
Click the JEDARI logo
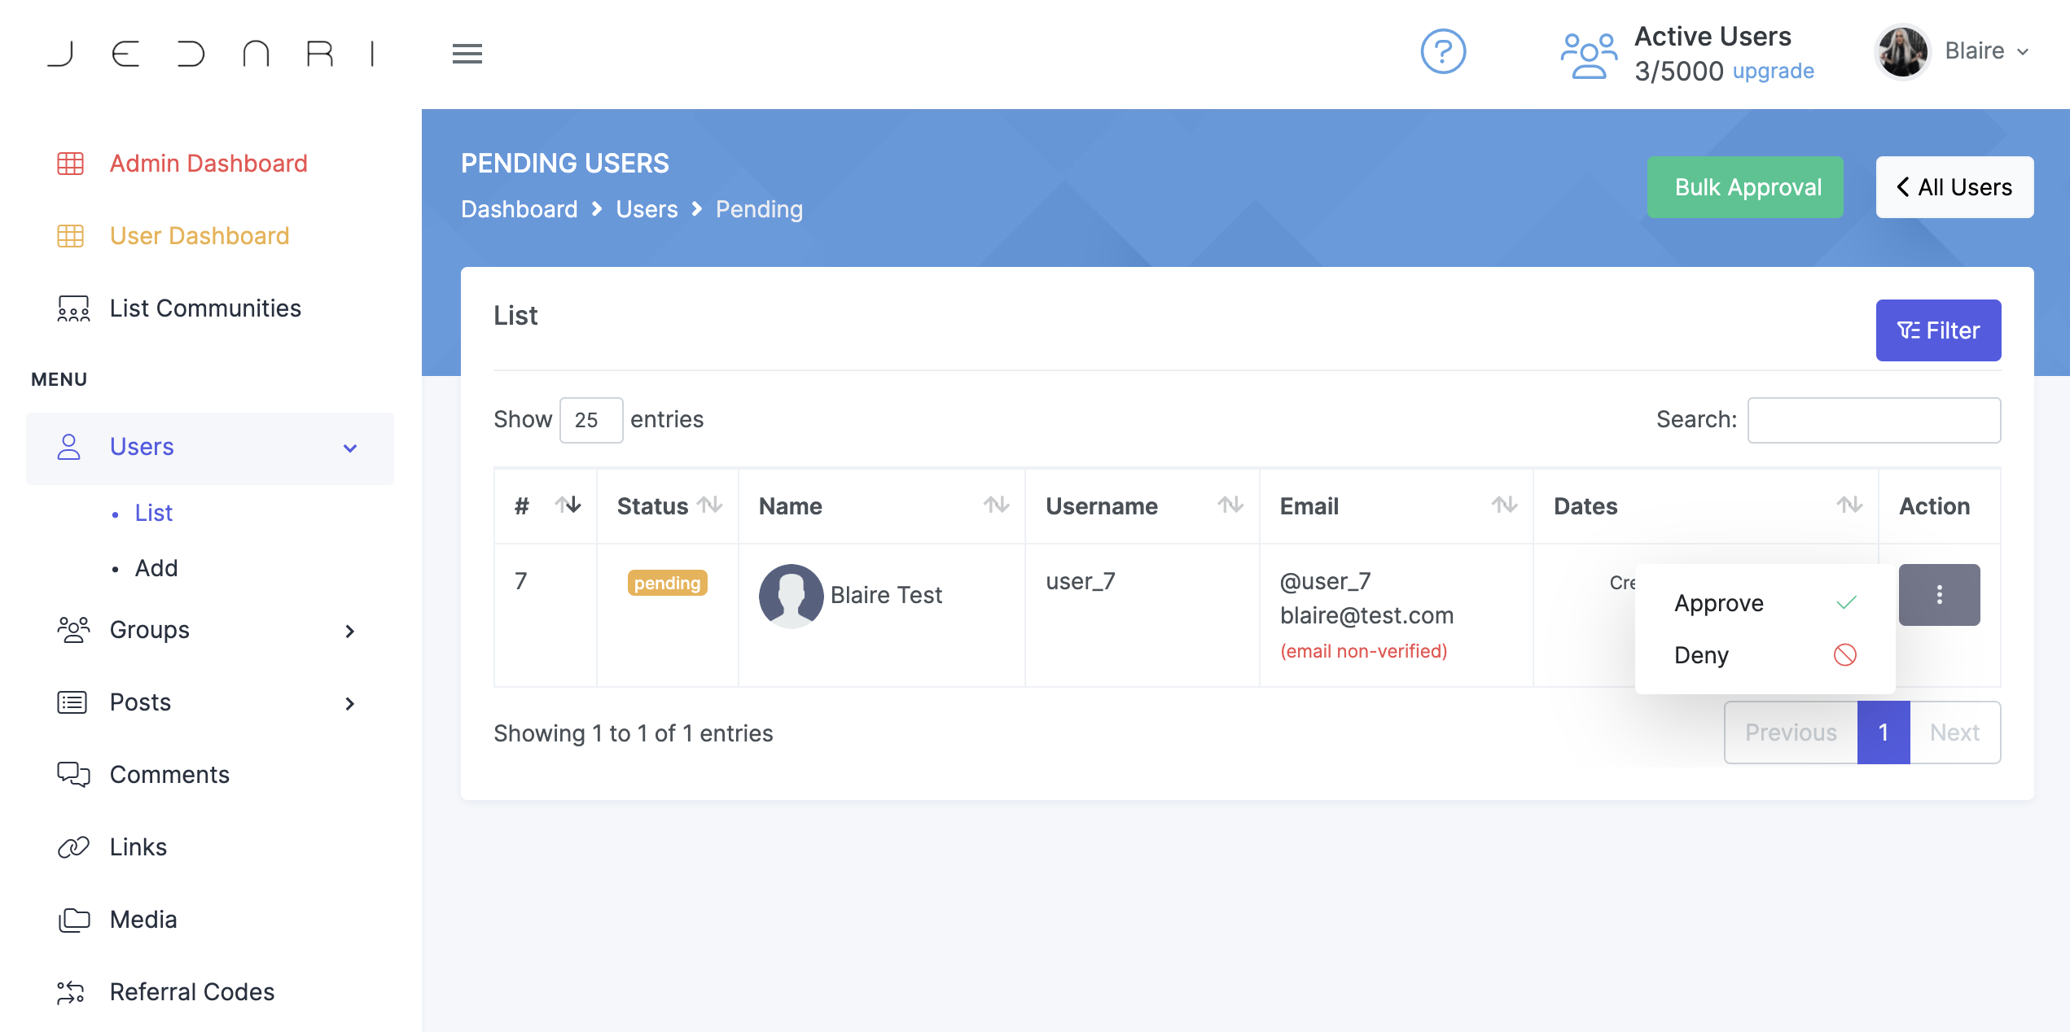pyautogui.click(x=211, y=54)
